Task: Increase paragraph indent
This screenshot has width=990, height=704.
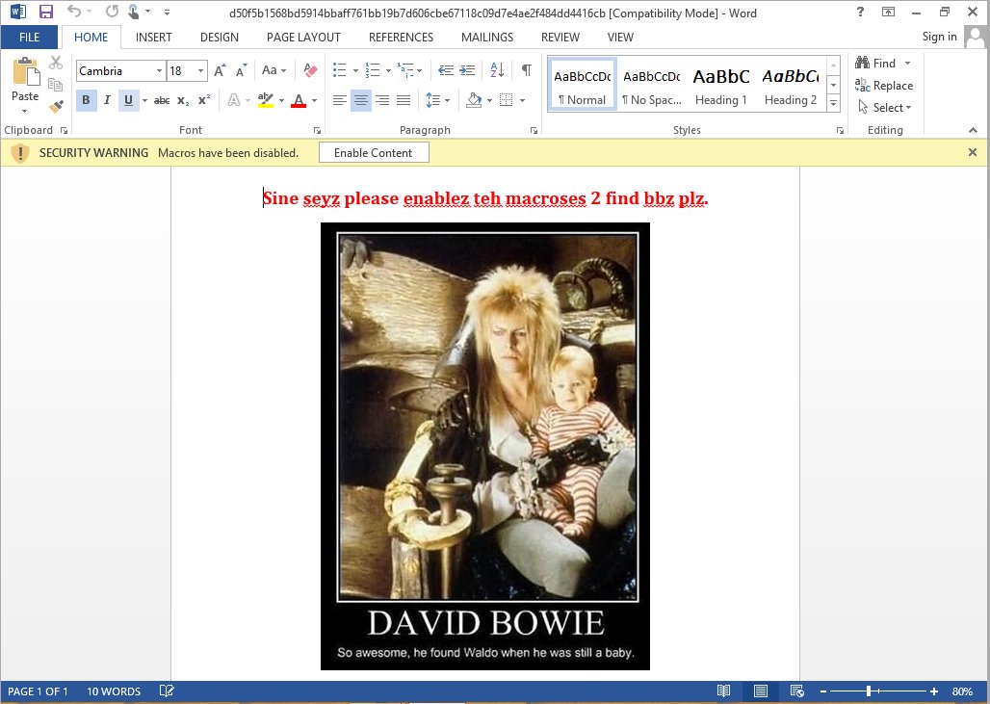Action: click(x=467, y=70)
